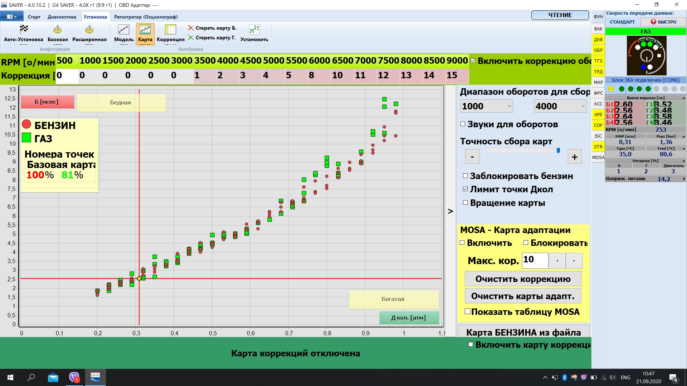Select ФУН side tab

point(598,16)
